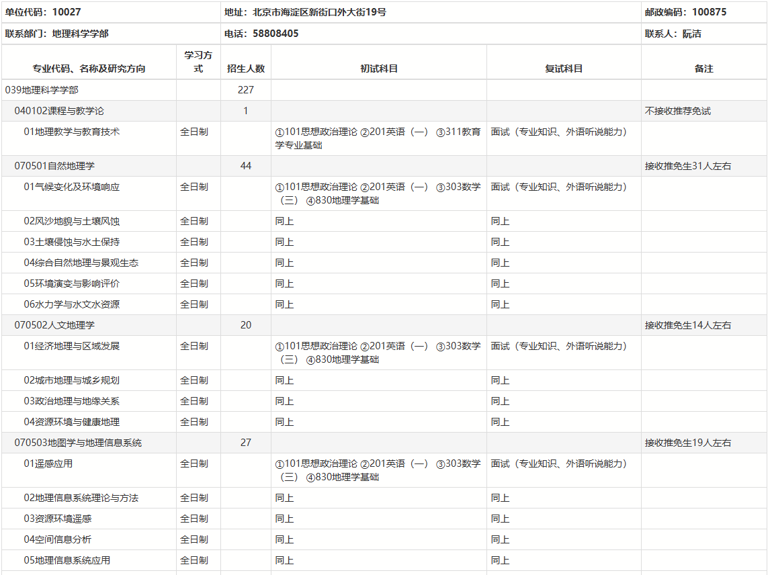The height and width of the screenshot is (575, 770).
Task: Click the 不接收推荐免试 remark cell
Action: pyautogui.click(x=677, y=111)
